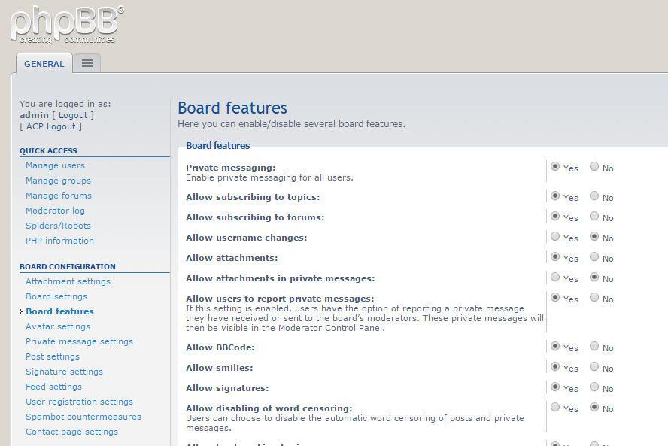Screen dimensions: 668x446
Task: Open PHP information page
Action: click(x=59, y=241)
